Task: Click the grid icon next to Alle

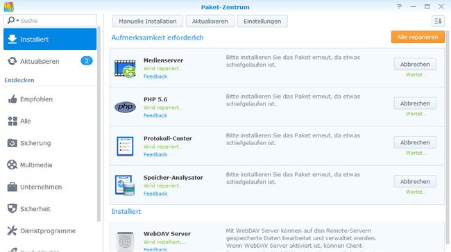Action: 12,121
